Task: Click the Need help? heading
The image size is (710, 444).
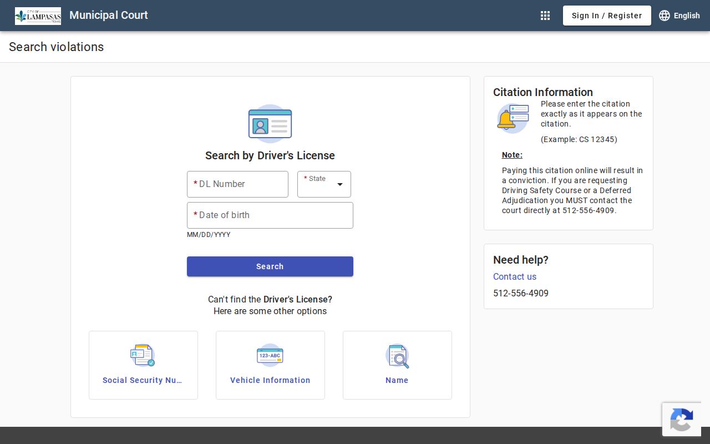Action: click(x=521, y=260)
